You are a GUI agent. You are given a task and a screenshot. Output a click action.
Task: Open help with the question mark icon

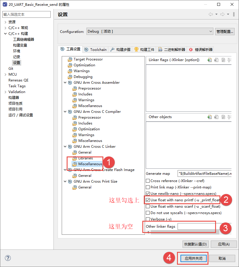[8, 258]
